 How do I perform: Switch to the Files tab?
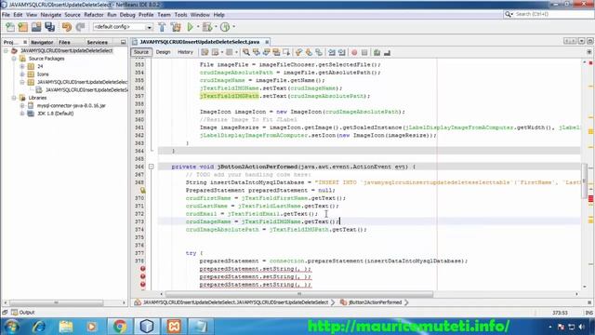coord(64,42)
